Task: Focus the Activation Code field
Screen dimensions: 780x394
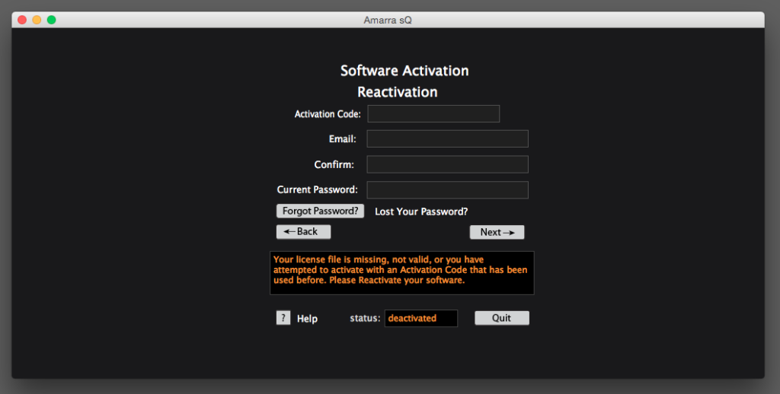Action: 433,114
